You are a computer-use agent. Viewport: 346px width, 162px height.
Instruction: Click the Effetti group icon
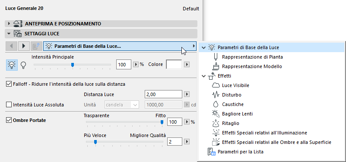click(211, 76)
